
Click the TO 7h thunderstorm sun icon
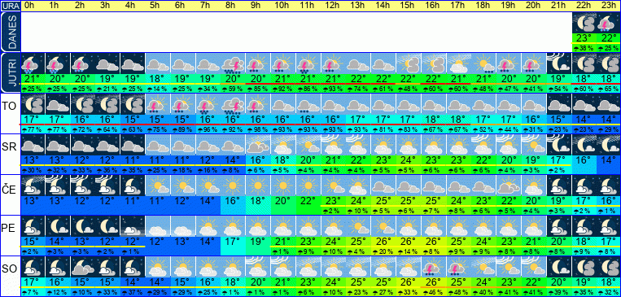click(x=208, y=104)
